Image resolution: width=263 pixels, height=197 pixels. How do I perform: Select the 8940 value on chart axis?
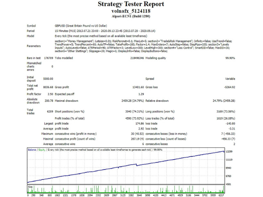(228, 168)
